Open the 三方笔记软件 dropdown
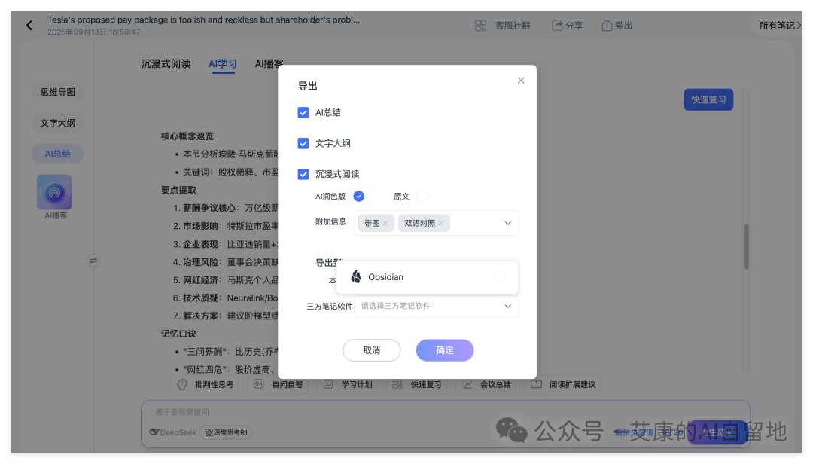Viewport: 813px width, 464px height. (507, 307)
